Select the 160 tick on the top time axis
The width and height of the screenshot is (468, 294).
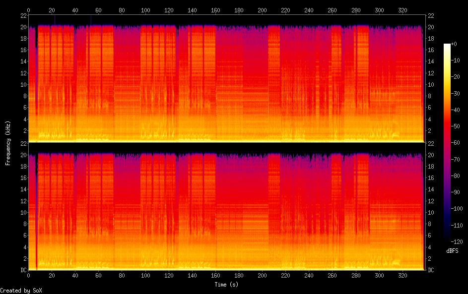pyautogui.click(x=215, y=10)
